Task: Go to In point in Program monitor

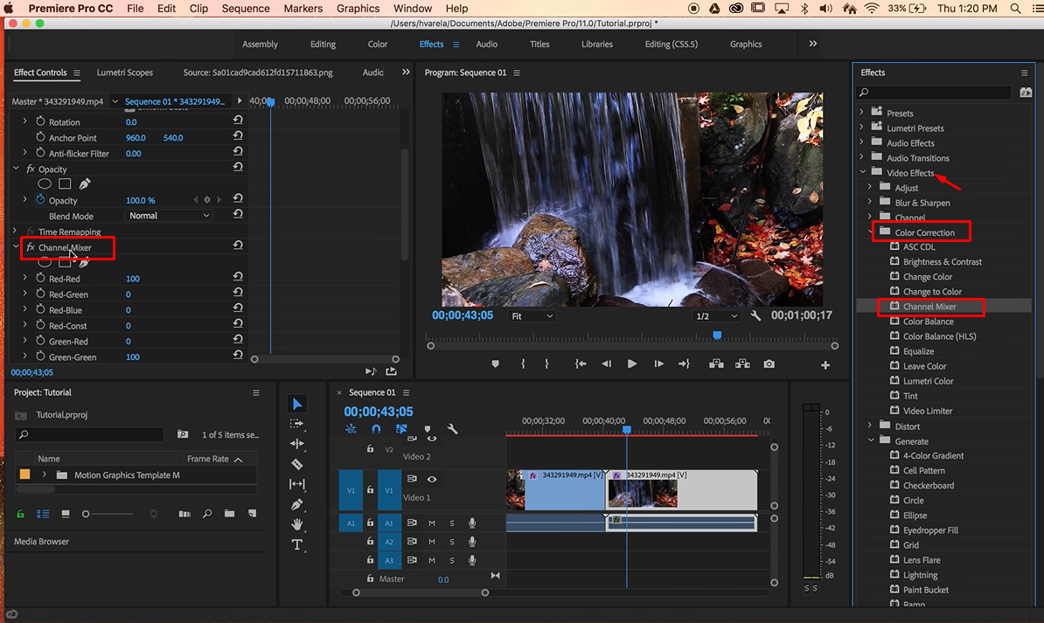Action: [581, 364]
